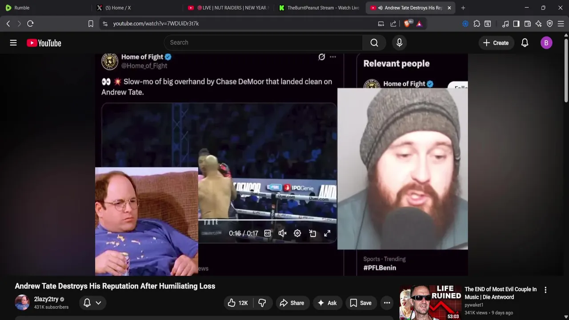Like the video with 12K likes
Screen dimensions: 569x320
tap(238, 303)
